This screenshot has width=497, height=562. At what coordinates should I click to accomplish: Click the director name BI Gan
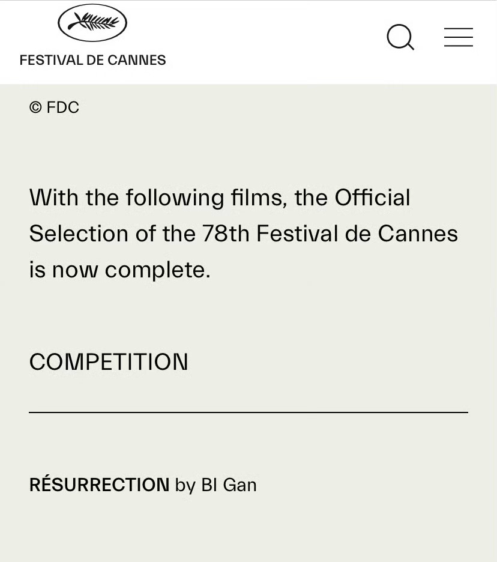coord(229,485)
